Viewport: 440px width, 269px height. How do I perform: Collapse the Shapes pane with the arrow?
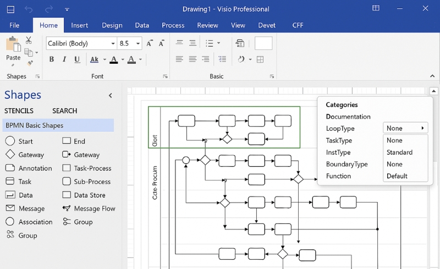pos(111,96)
